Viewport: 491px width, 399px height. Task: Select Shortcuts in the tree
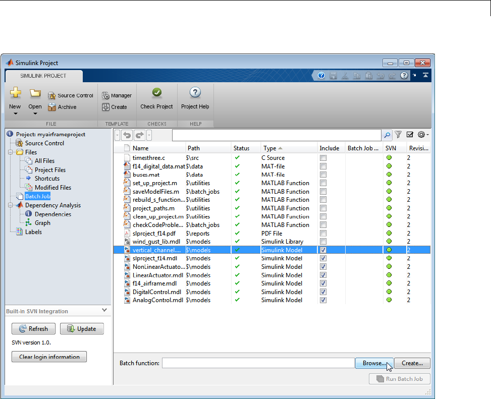point(47,179)
